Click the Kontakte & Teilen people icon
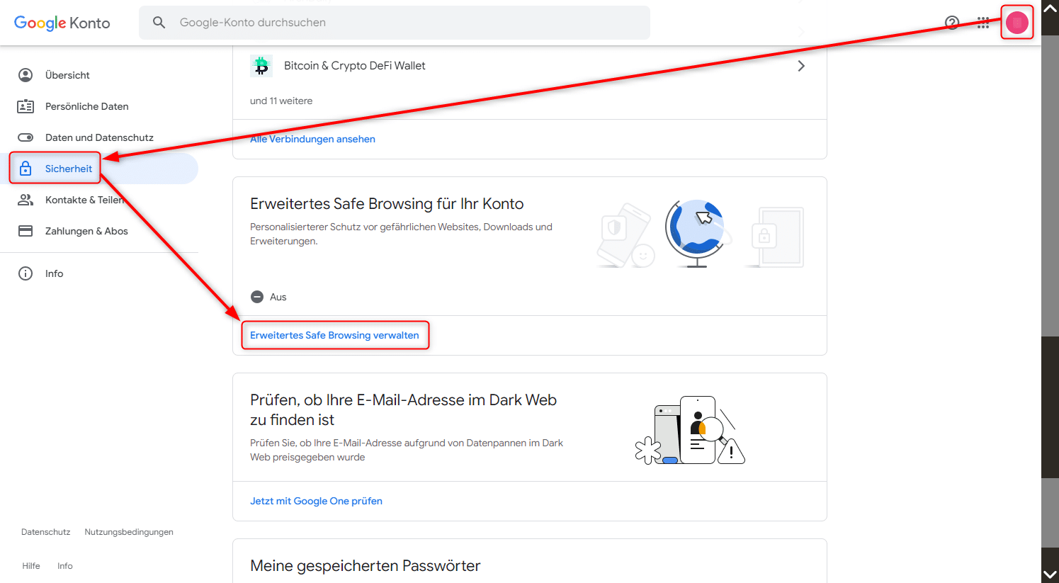Viewport: 1059px width, 583px height. coord(26,199)
